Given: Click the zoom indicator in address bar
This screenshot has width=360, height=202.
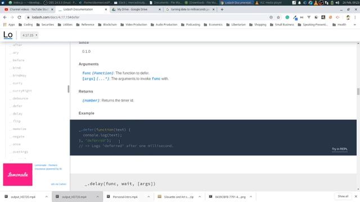Looking at the screenshot, I should (x=271, y=17).
